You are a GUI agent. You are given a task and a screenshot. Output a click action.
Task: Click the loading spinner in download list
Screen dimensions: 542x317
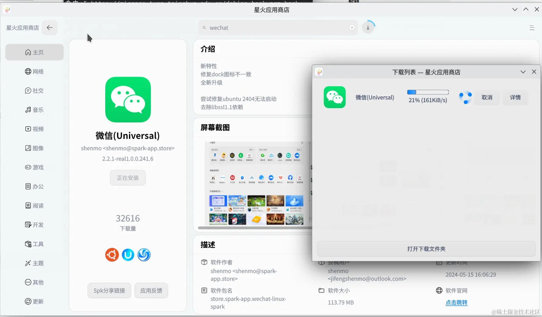pos(465,97)
